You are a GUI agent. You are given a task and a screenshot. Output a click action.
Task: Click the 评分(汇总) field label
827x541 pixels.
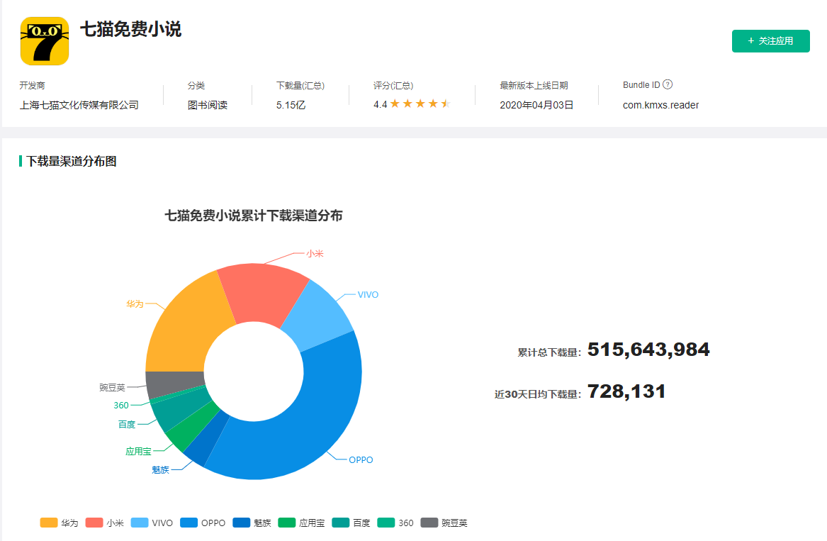393,86
